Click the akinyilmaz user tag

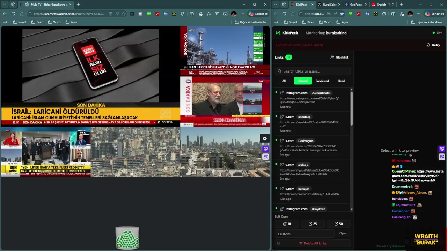(x=318, y=209)
